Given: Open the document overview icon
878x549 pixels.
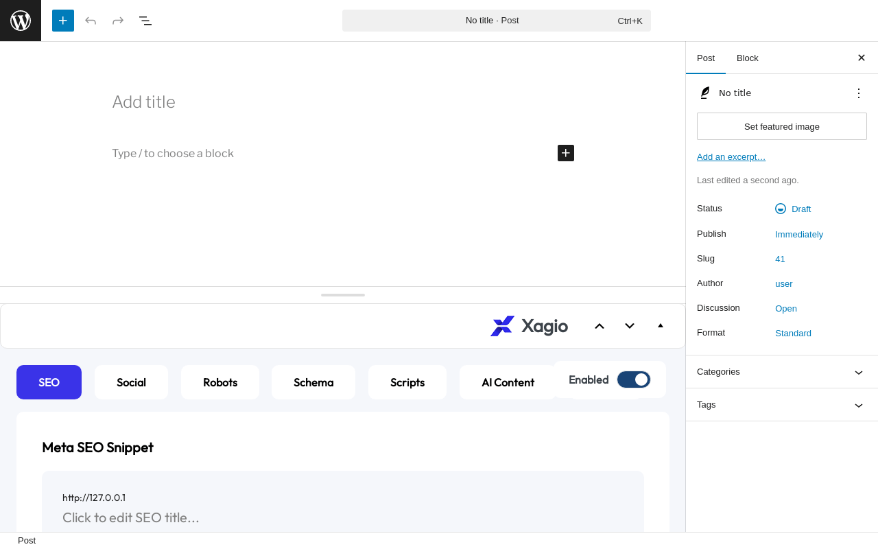Looking at the screenshot, I should (x=145, y=21).
